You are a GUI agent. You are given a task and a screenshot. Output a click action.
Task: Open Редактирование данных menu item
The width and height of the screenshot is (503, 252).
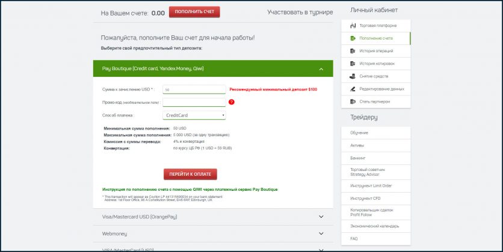point(375,89)
